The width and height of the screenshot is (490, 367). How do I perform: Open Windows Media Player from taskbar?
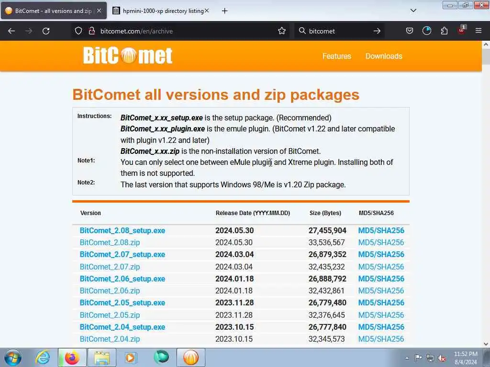click(131, 357)
